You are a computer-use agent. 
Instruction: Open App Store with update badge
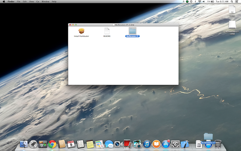coord(166,144)
